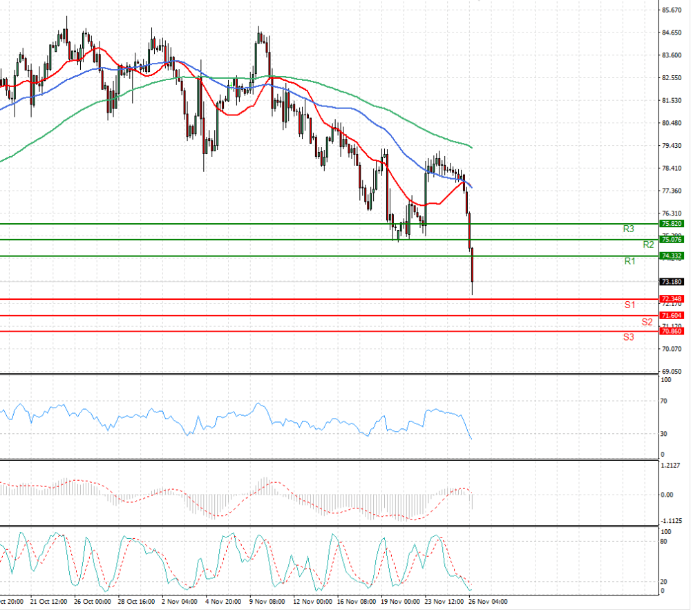
Task: Select the 75.820 green price tag
Action: click(x=672, y=224)
